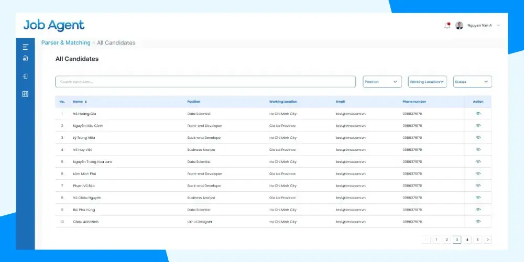Select candidate name Võ Hoàng Gia
The width and height of the screenshot is (524, 262).
[84, 114]
